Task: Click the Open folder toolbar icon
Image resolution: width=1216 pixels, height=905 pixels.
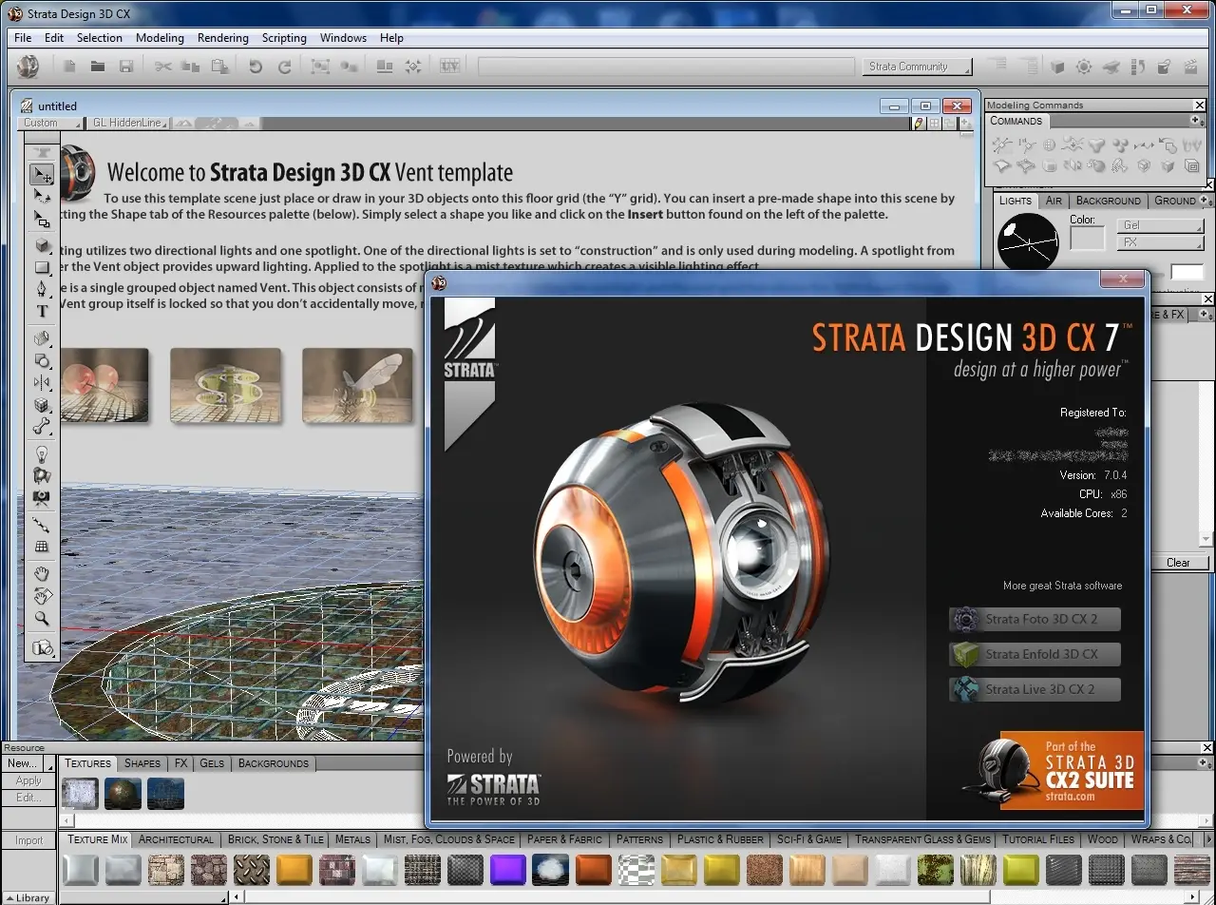Action: 97,67
